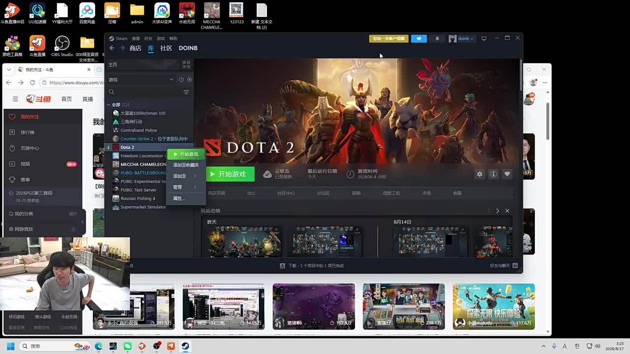
Task: Open Douyu hamburger menu icon
Action: [15, 99]
